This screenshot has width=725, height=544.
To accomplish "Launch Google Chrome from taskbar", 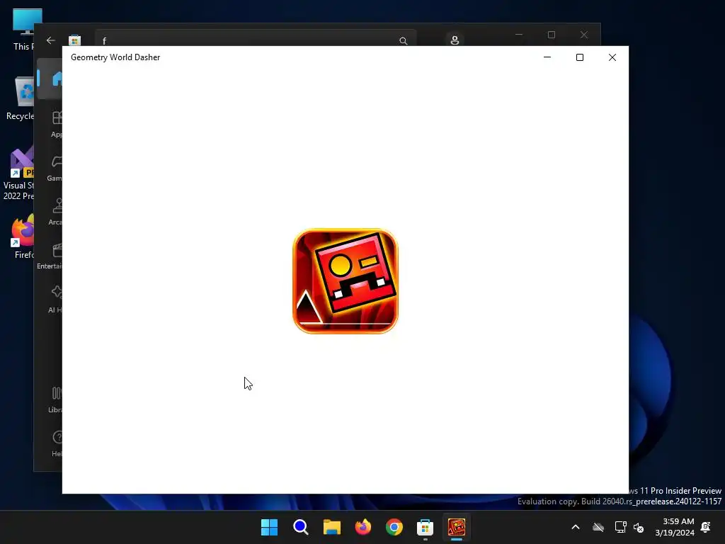I will [x=394, y=527].
